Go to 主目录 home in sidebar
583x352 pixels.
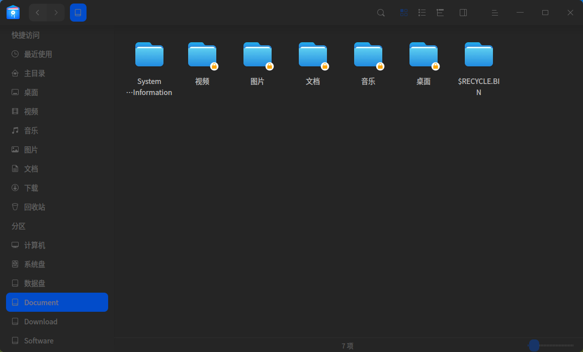(x=57, y=73)
